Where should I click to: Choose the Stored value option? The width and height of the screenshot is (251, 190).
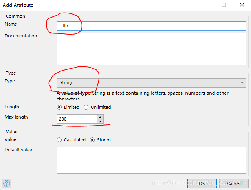point(93,140)
